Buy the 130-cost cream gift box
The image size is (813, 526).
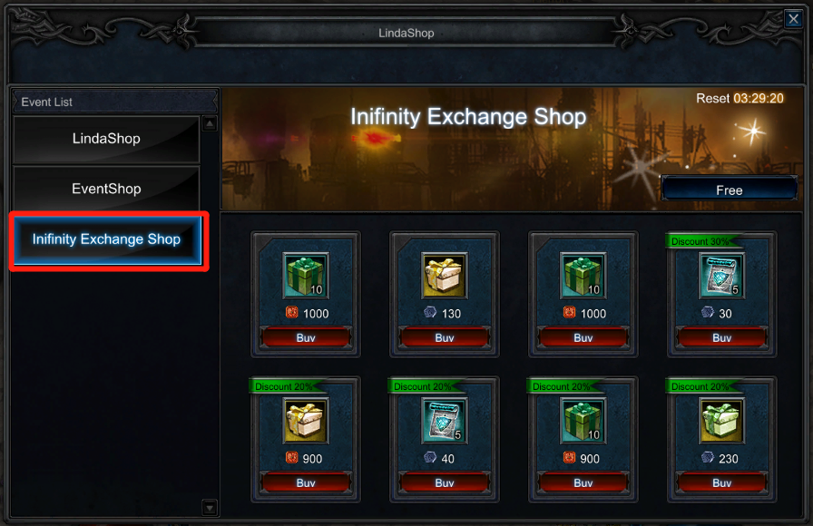(x=445, y=337)
